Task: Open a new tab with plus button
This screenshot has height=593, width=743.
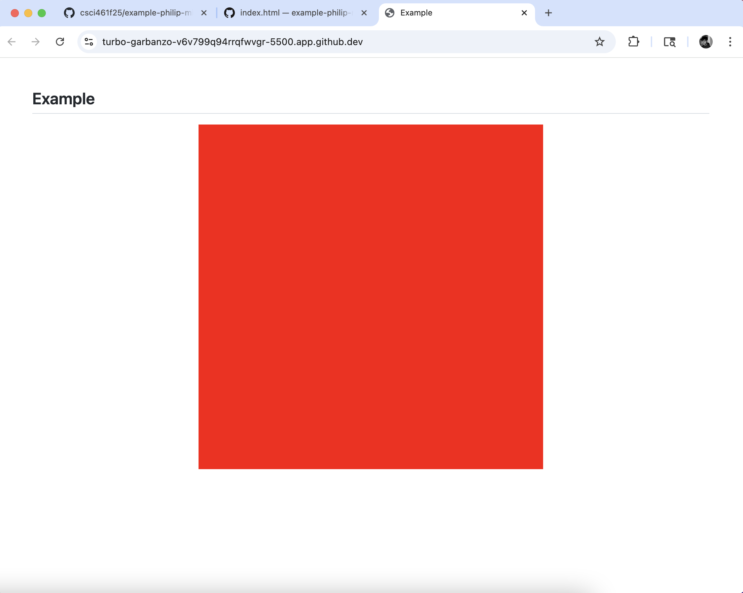Action: 548,13
